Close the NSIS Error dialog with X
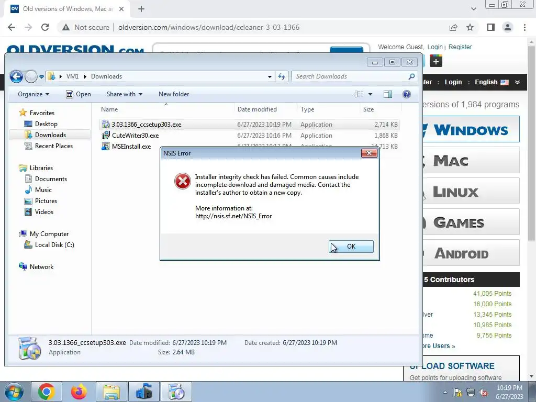The width and height of the screenshot is (536, 402). pos(369,153)
